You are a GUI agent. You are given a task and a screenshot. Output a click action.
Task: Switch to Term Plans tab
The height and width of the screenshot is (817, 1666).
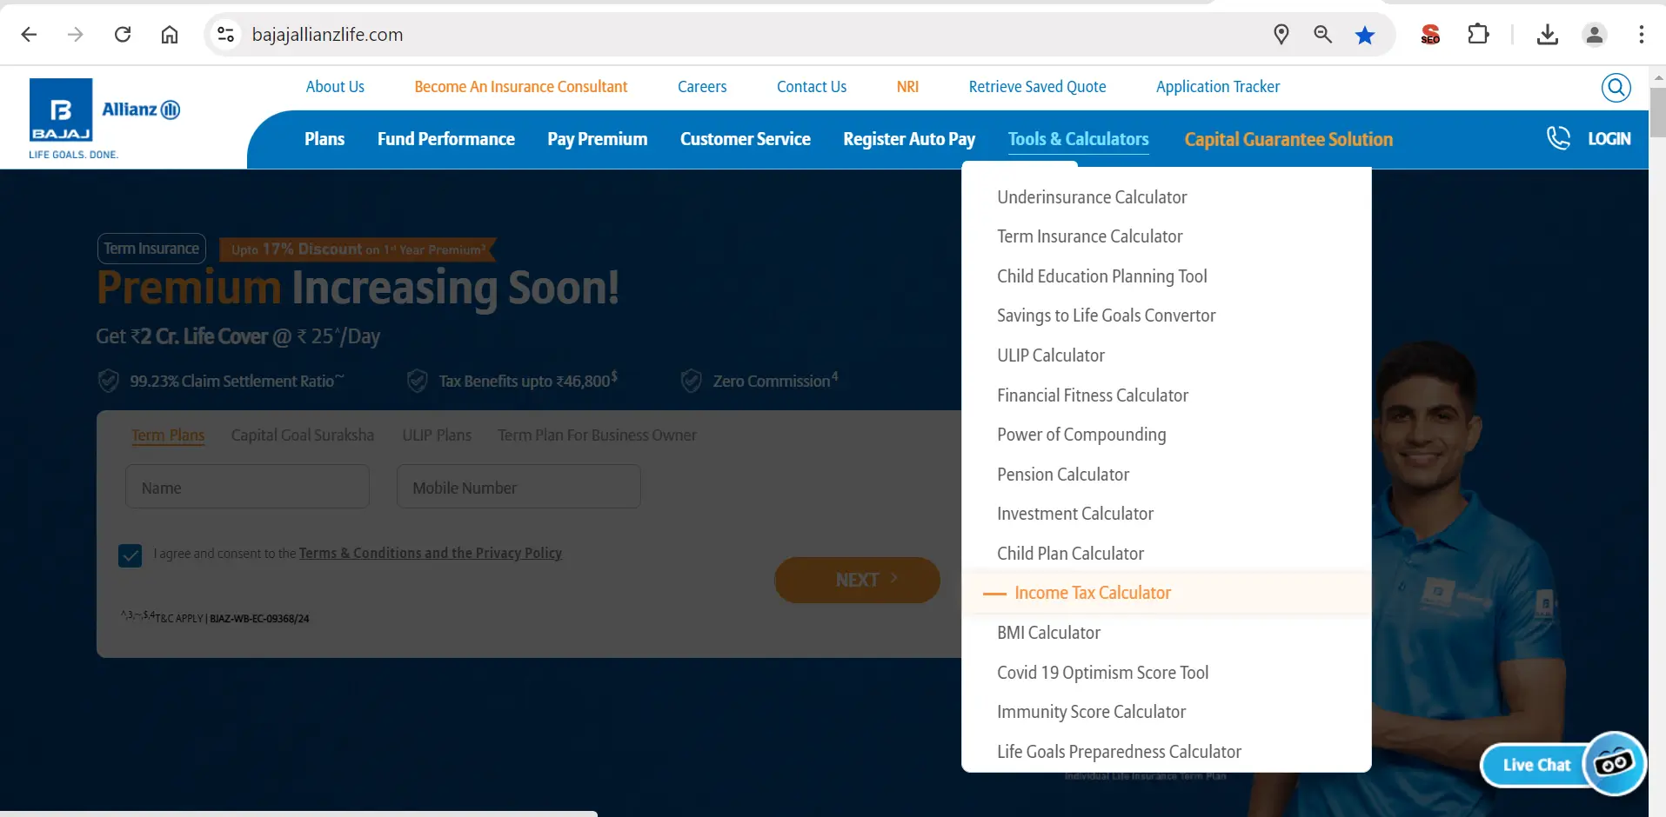pos(168,435)
